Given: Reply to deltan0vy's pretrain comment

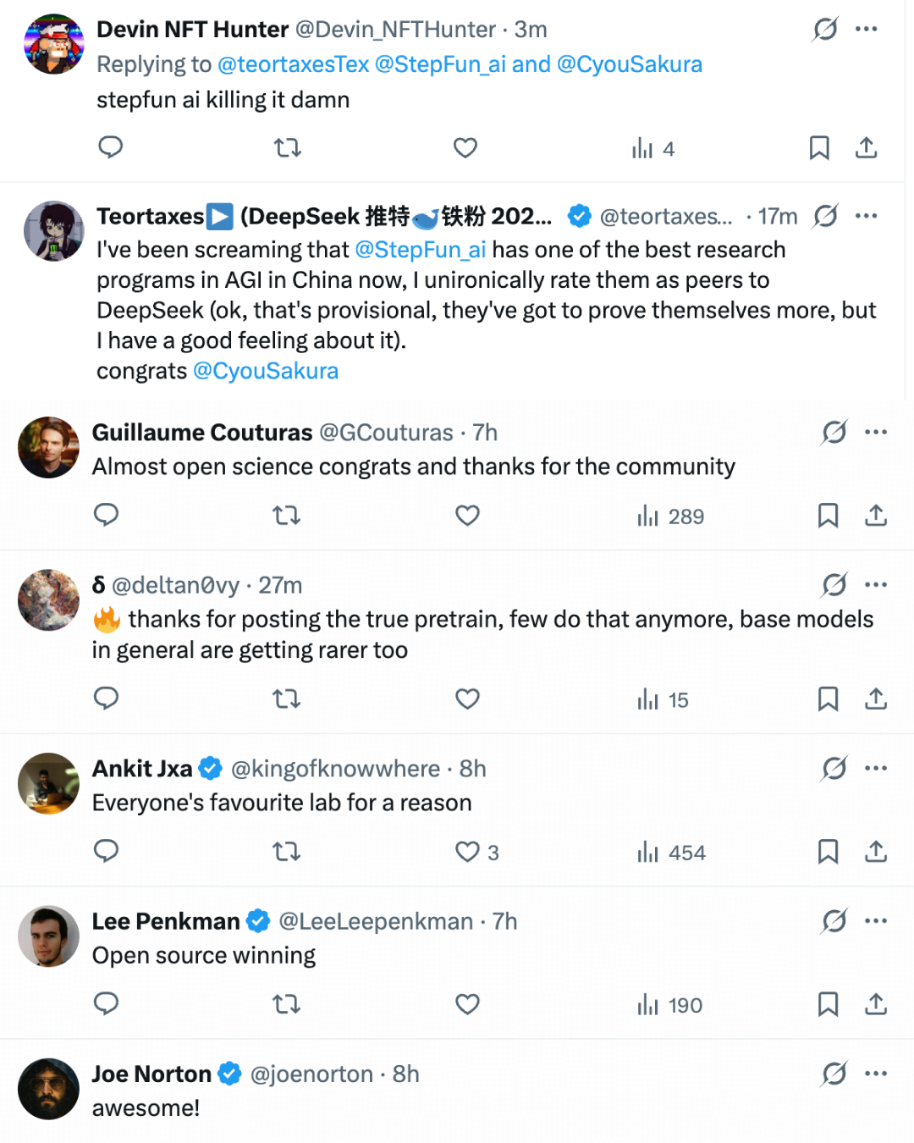Looking at the screenshot, I should [x=106, y=699].
